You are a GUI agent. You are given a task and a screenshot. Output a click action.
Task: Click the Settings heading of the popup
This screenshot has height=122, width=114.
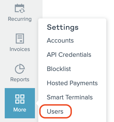coord(63,27)
